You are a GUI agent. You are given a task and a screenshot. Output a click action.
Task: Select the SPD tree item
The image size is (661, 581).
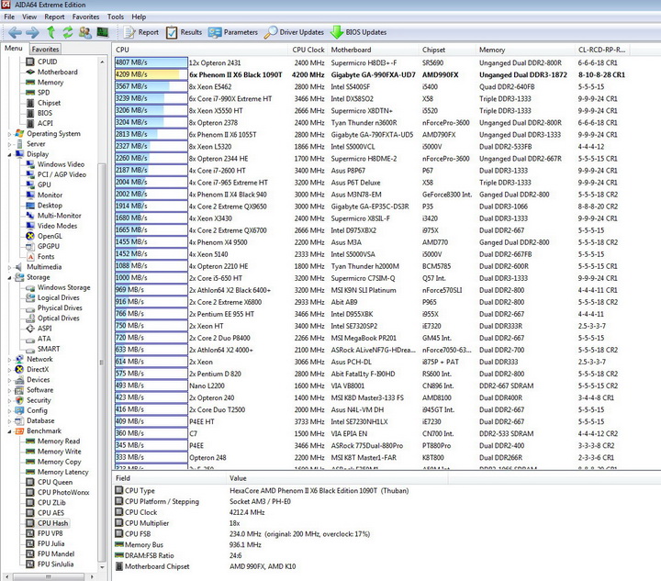38,93
